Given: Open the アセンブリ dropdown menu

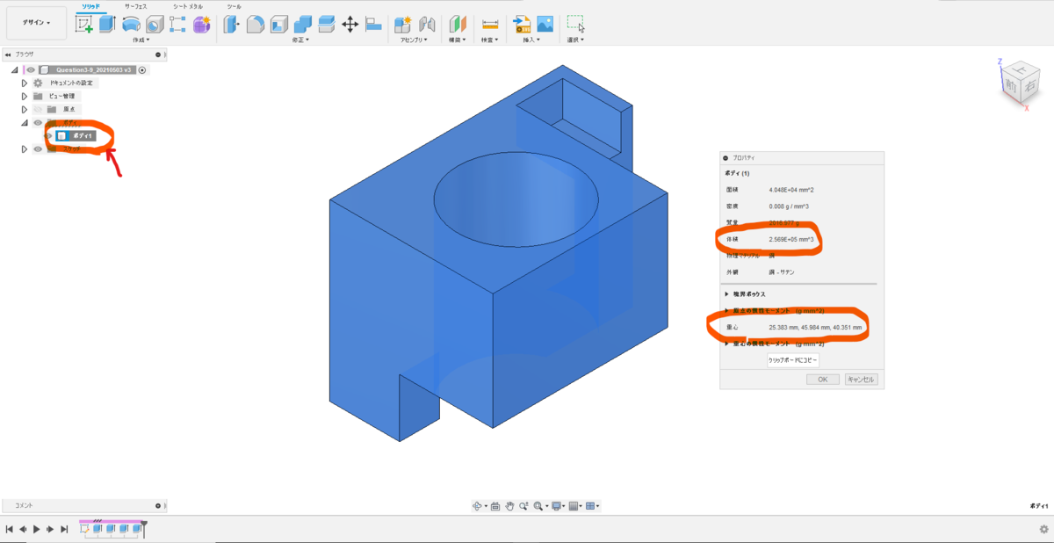Looking at the screenshot, I should 413,40.
